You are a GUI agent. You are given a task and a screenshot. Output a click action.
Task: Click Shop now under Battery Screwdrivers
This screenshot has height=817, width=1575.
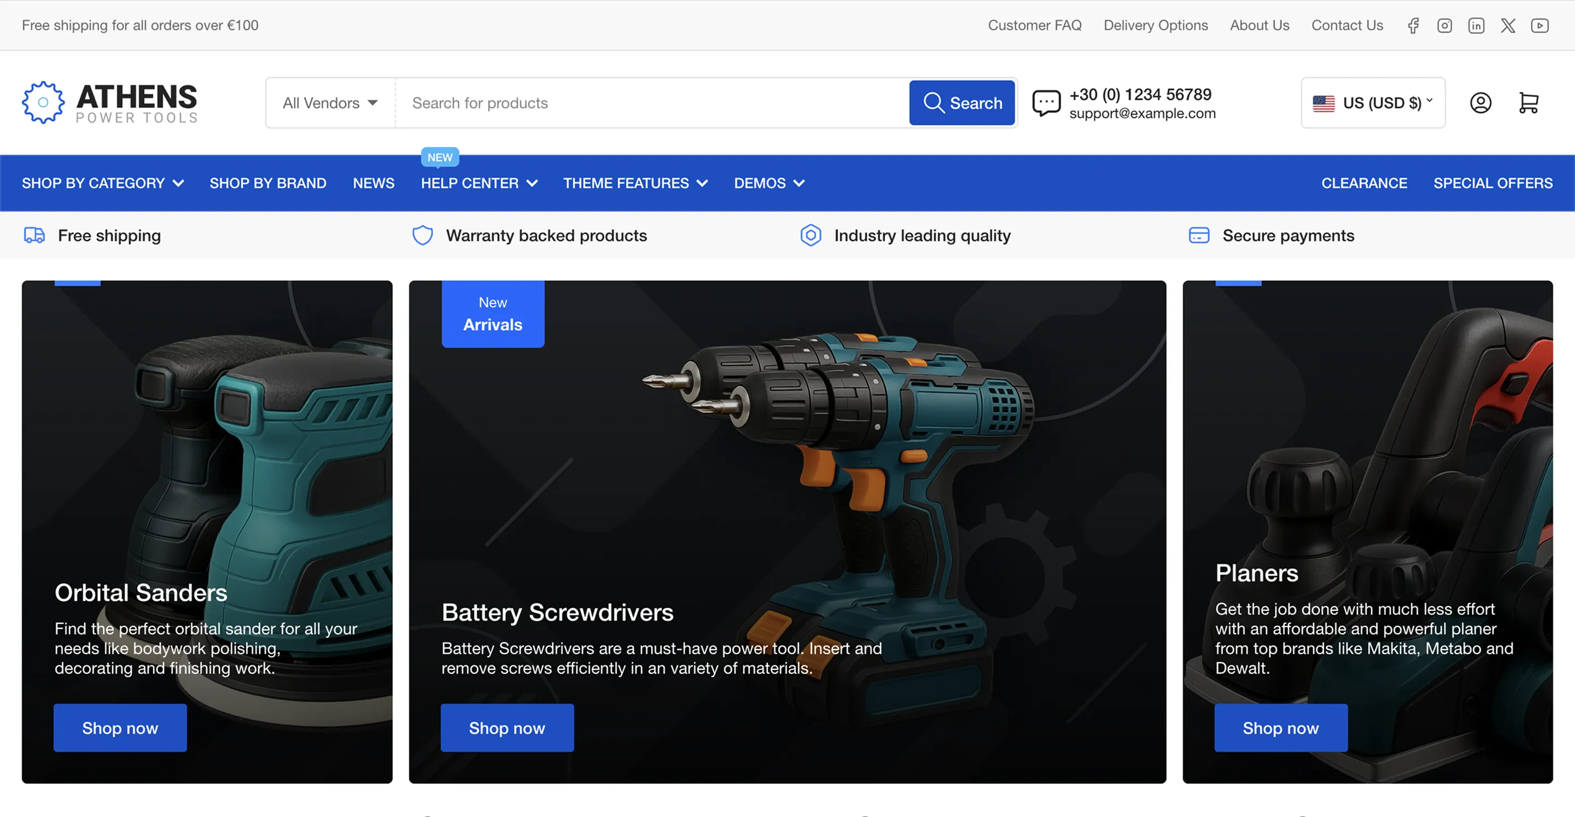(x=507, y=728)
